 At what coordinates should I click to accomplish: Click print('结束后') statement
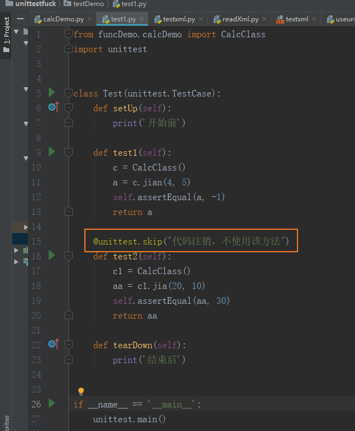149,360
